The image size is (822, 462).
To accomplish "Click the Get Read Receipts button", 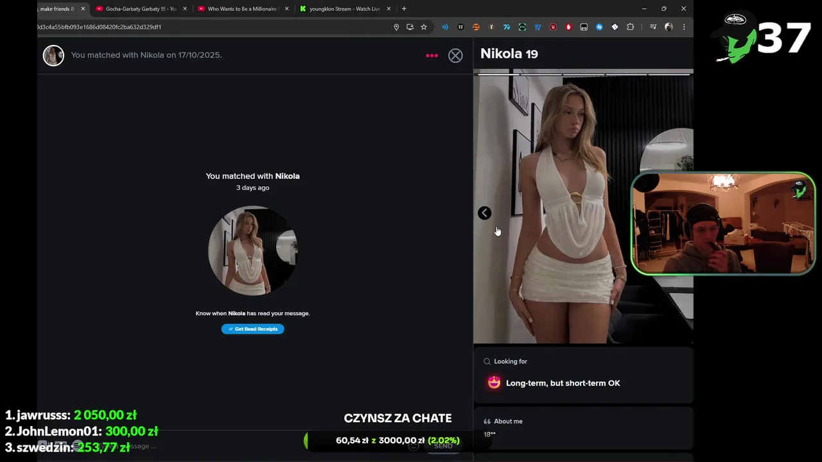I will (x=252, y=329).
